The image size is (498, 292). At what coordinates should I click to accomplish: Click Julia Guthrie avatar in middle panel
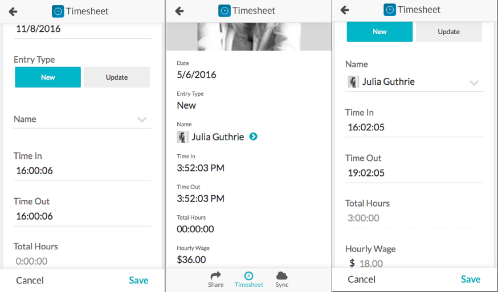pos(182,137)
